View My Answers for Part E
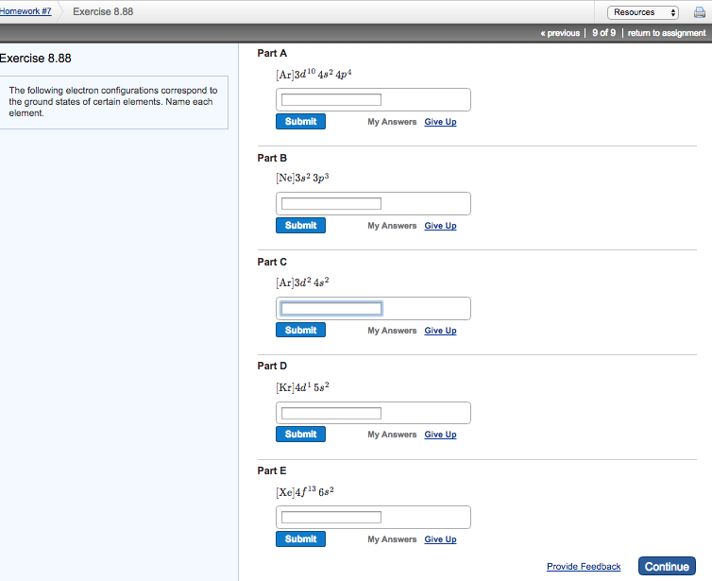The height and width of the screenshot is (581, 712). click(392, 539)
